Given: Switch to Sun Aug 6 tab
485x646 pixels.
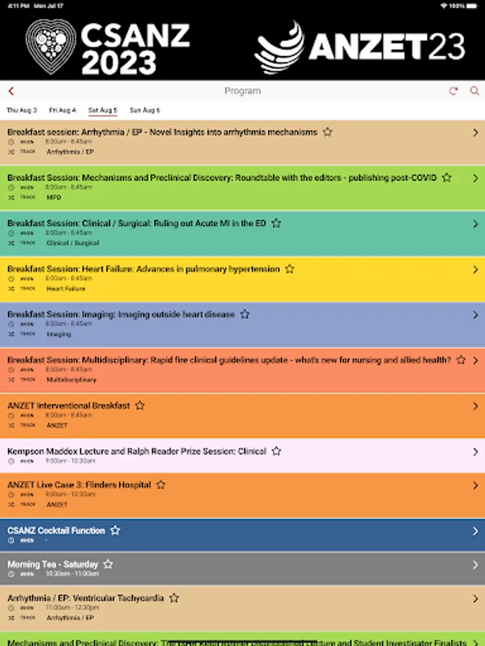Looking at the screenshot, I should coord(144,110).
